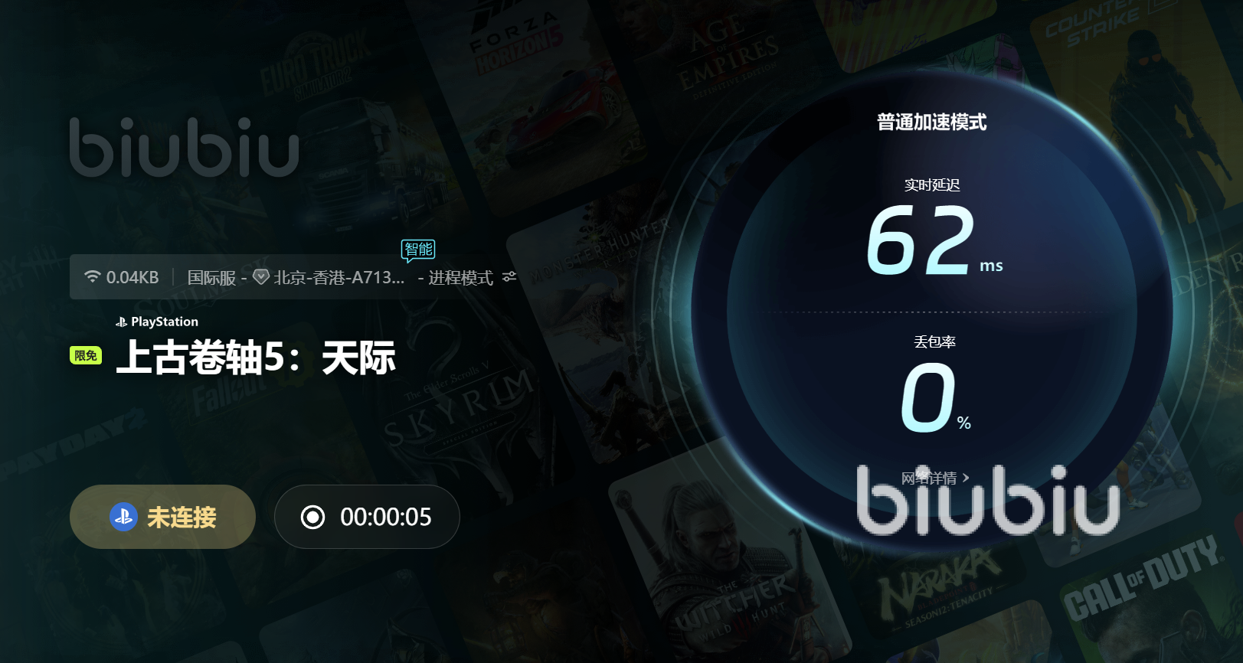The width and height of the screenshot is (1243, 663).
Task: Click the biubiu logo at top left
Action: pyautogui.click(x=184, y=147)
